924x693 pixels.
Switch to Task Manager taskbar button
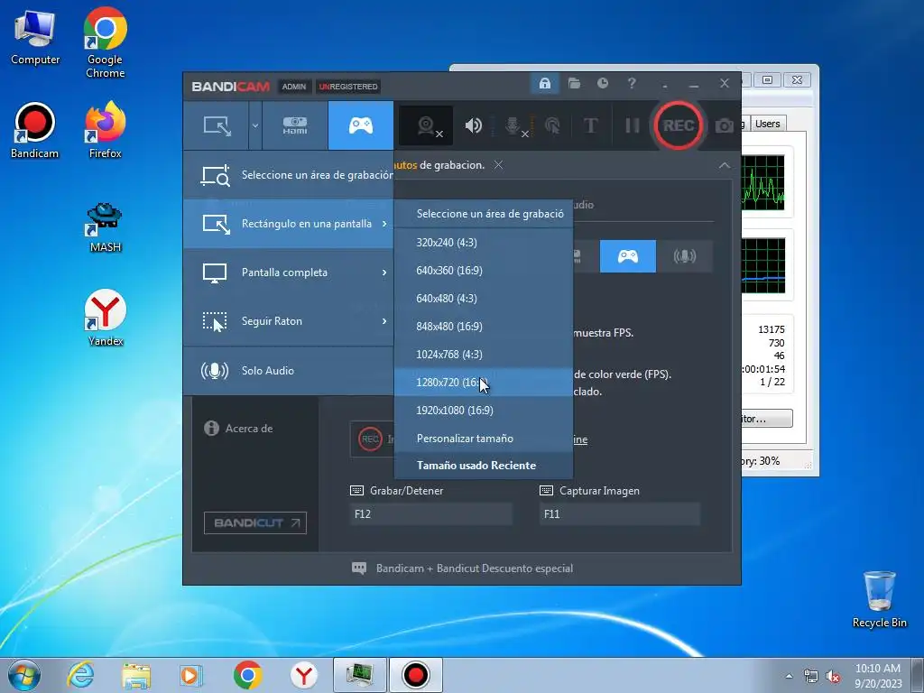point(359,675)
